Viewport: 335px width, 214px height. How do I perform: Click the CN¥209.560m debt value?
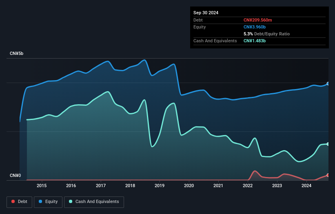tap(257, 20)
